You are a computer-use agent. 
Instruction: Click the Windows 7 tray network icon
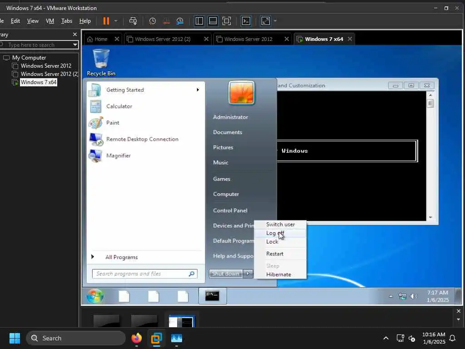pos(402,296)
